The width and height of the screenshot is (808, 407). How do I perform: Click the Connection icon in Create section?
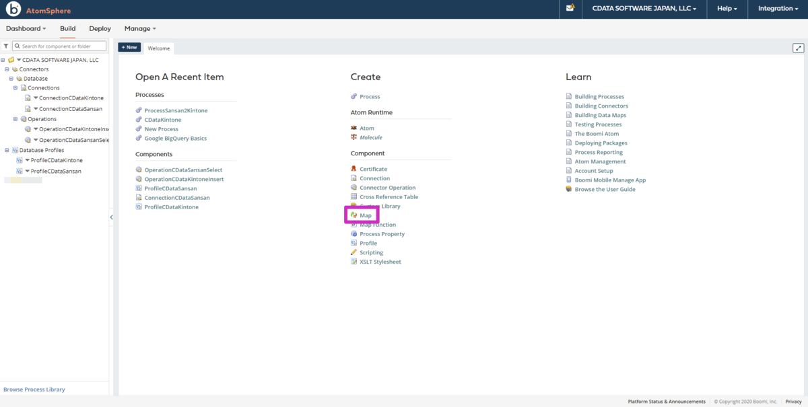[353, 178]
